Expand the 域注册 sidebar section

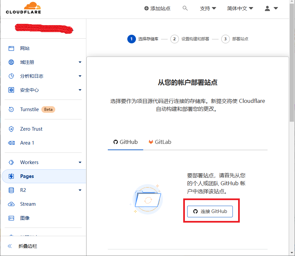click(80, 62)
